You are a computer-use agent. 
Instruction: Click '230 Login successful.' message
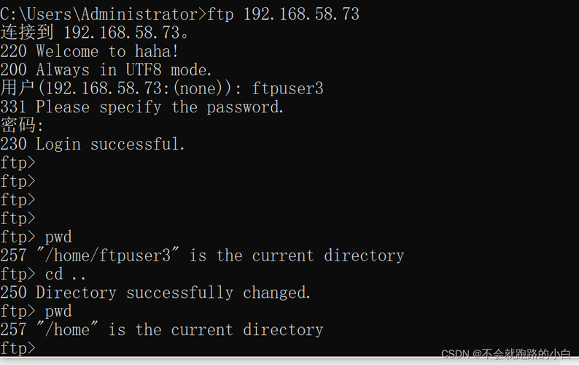tap(93, 144)
